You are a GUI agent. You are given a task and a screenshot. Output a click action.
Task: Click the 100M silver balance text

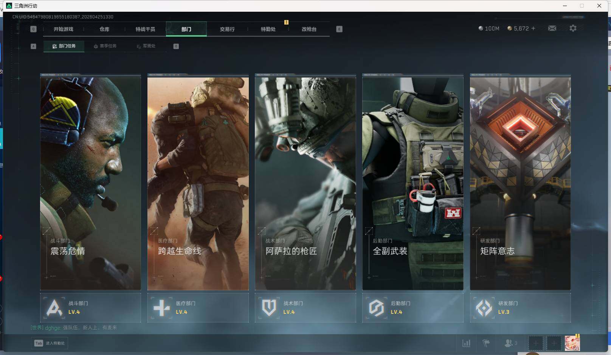pyautogui.click(x=492, y=28)
